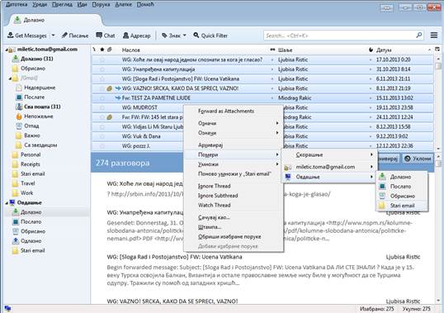Choose Обриши изабране поруке
The image size is (444, 313).
234,236
